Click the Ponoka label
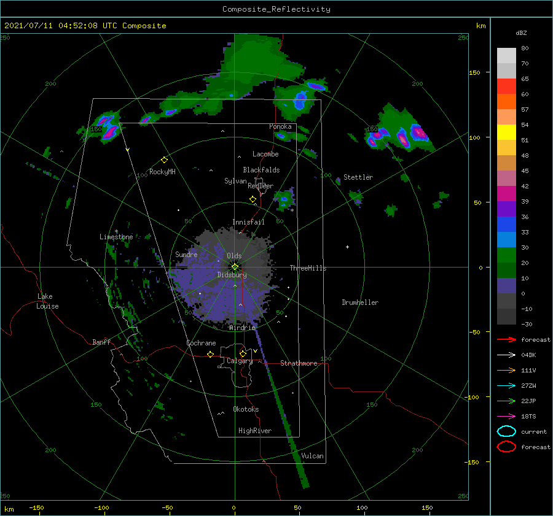553x516 pixels. [280, 126]
